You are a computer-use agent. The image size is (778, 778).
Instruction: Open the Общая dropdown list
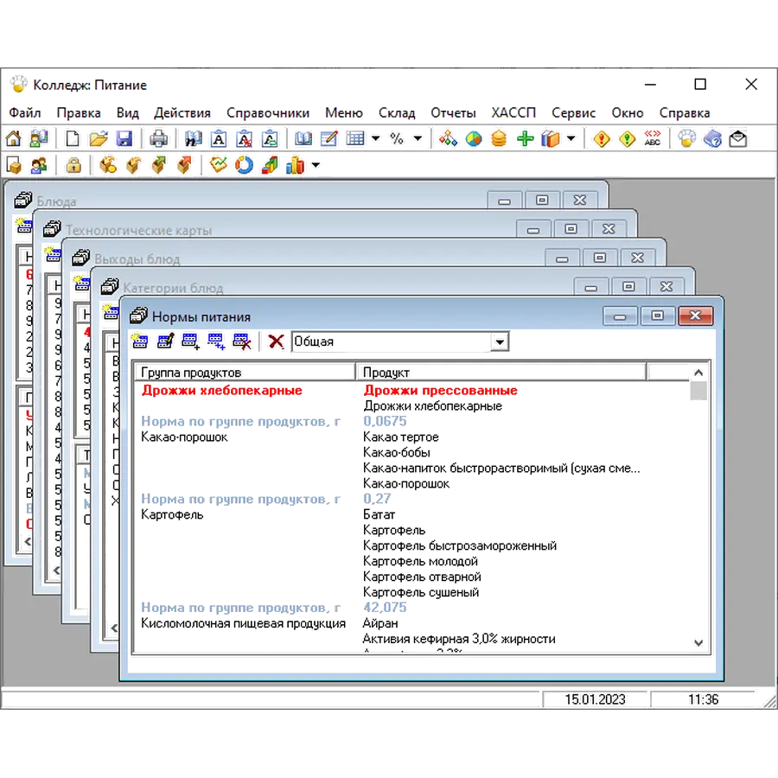point(500,342)
